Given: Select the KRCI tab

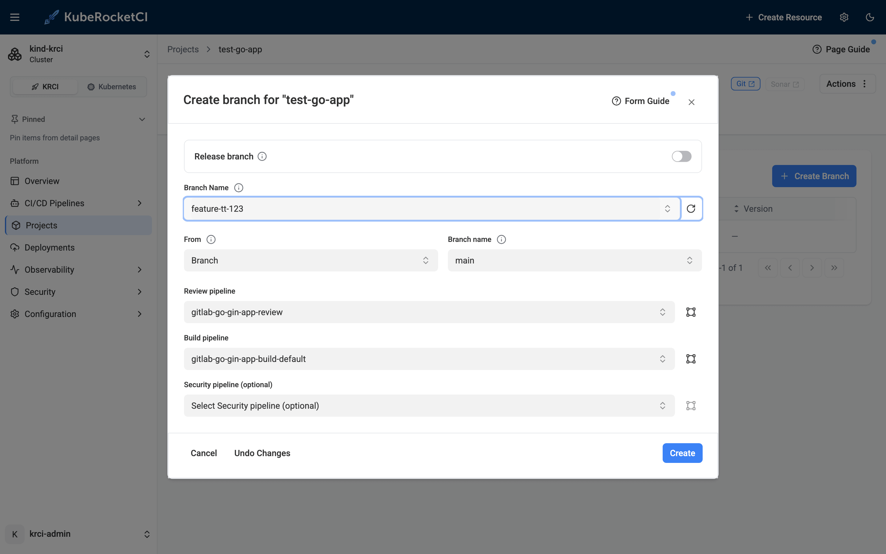Looking at the screenshot, I should click(45, 87).
